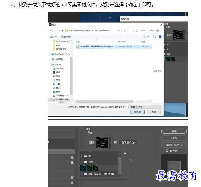Open 图片 (Pictures) in navigation pane

[x=56, y=76]
